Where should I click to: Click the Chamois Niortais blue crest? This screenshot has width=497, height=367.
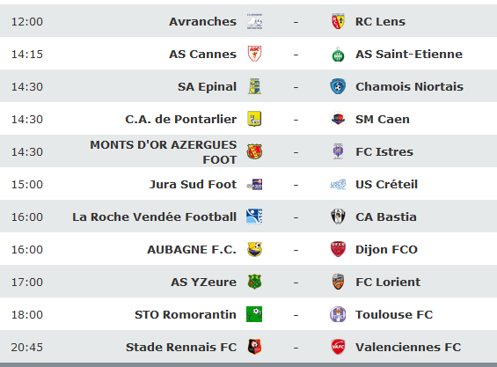click(338, 86)
